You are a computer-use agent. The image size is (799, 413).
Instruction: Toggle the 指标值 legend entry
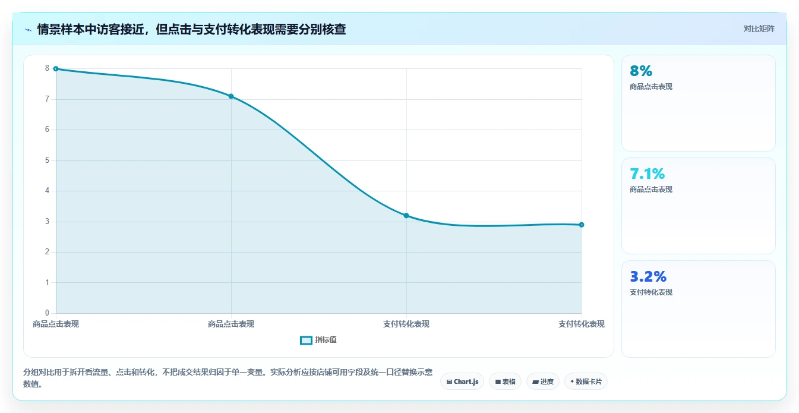pyautogui.click(x=318, y=340)
